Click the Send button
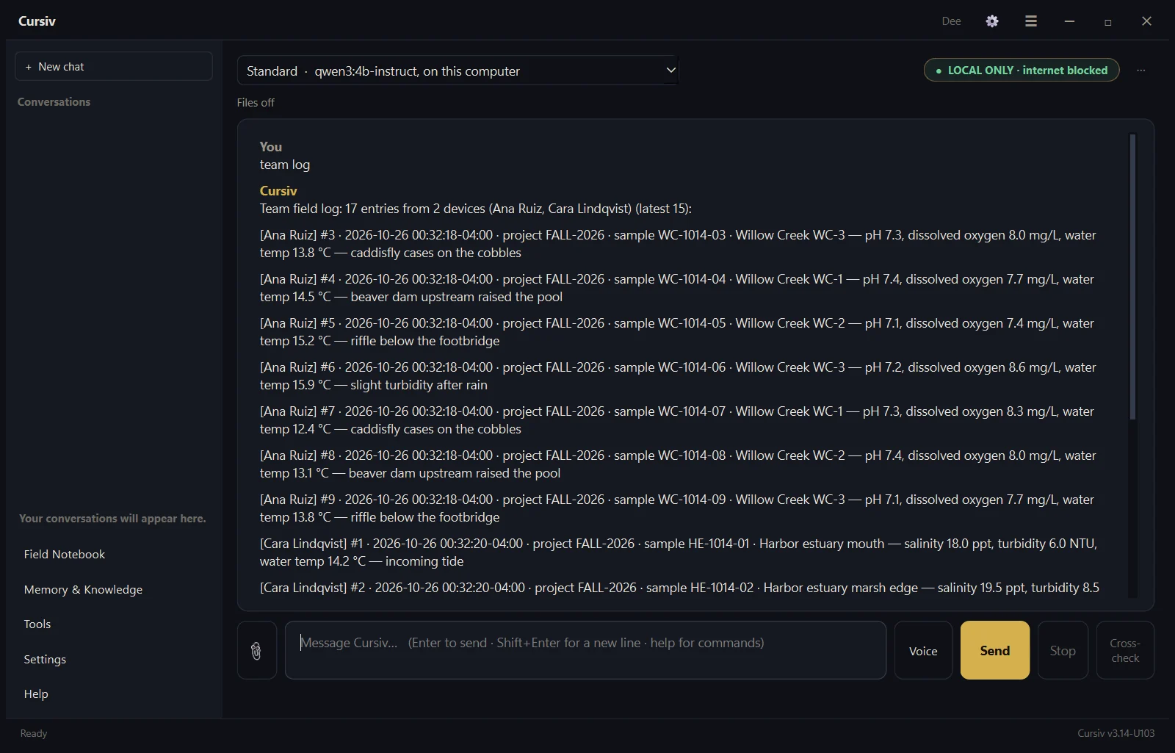This screenshot has width=1175, height=753. click(x=995, y=650)
